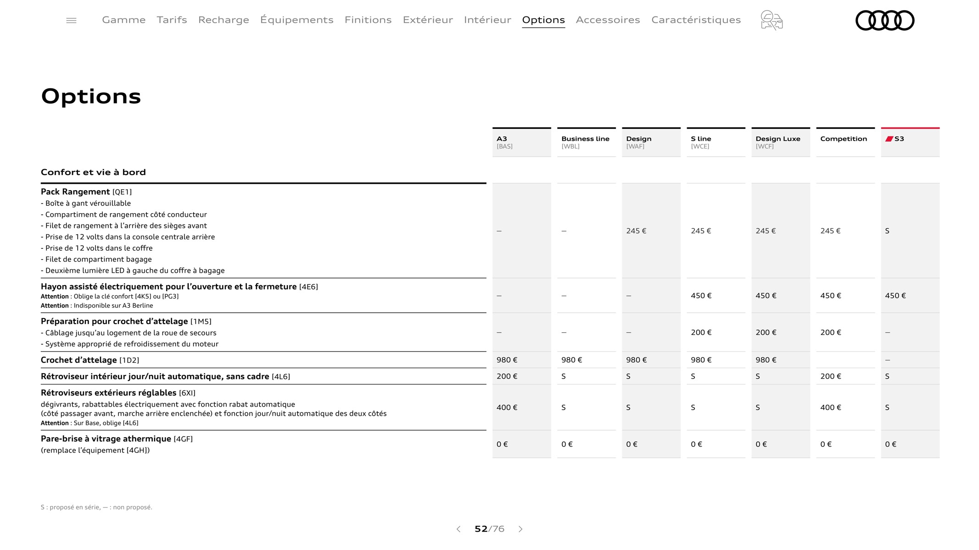Switch to the Équipements tab

296,20
